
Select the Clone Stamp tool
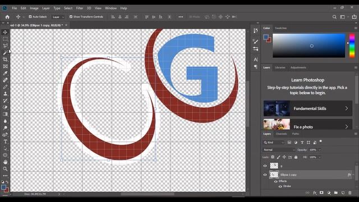tap(5, 94)
